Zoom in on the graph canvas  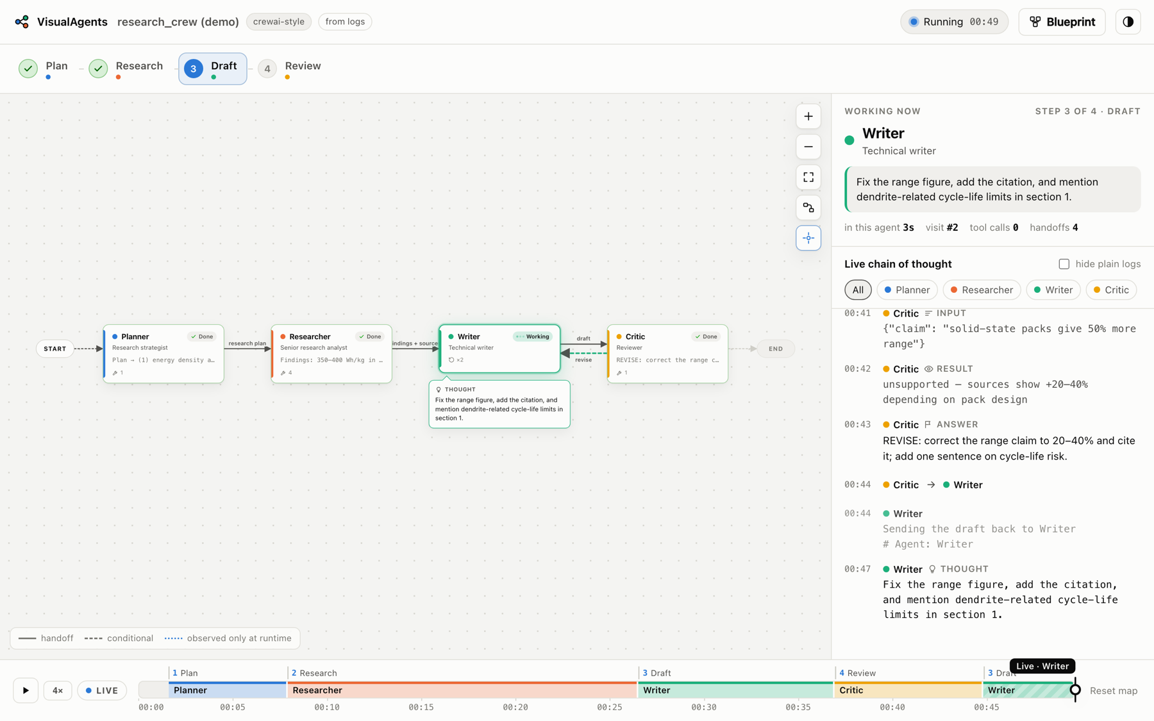(x=808, y=117)
